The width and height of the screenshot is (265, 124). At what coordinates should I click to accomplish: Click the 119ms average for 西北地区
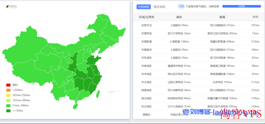point(255,98)
